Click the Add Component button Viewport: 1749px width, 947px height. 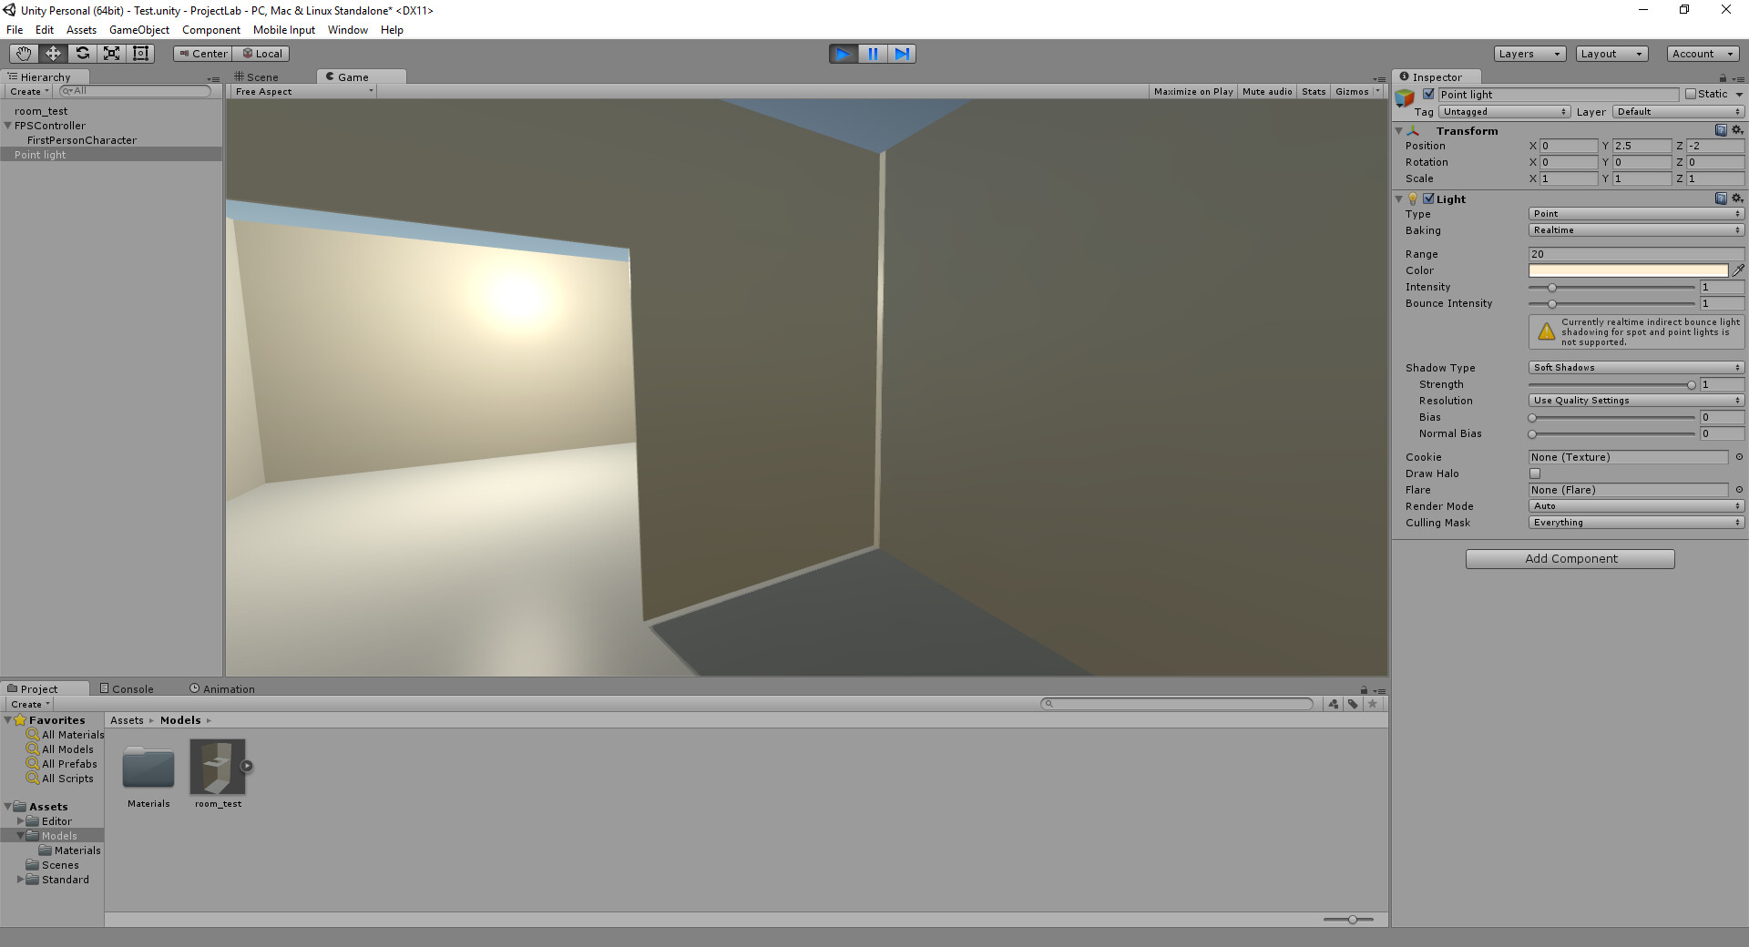pyautogui.click(x=1569, y=558)
